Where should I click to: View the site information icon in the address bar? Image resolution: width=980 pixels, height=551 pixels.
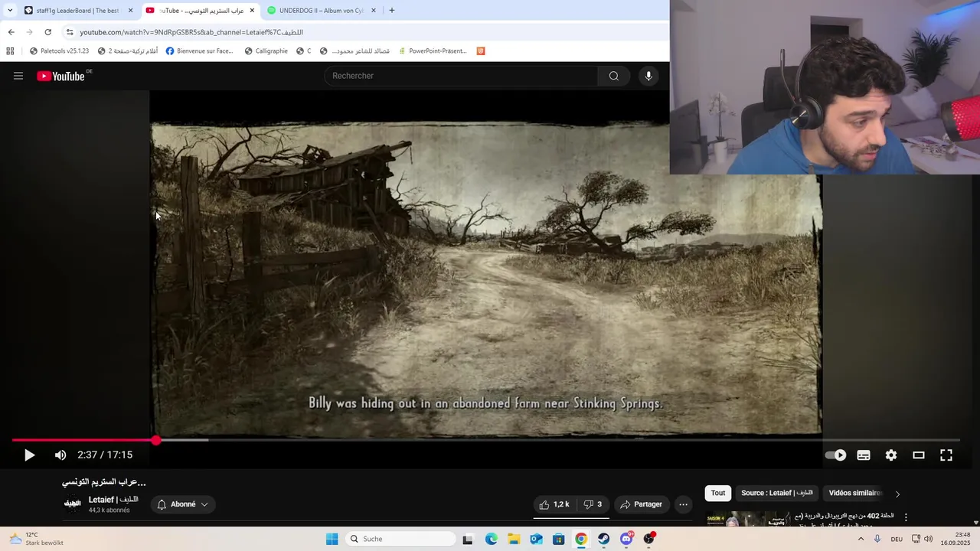point(70,32)
